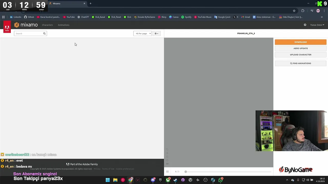
Task: Open the Kick_Kanal bookmark
Action: (98, 17)
